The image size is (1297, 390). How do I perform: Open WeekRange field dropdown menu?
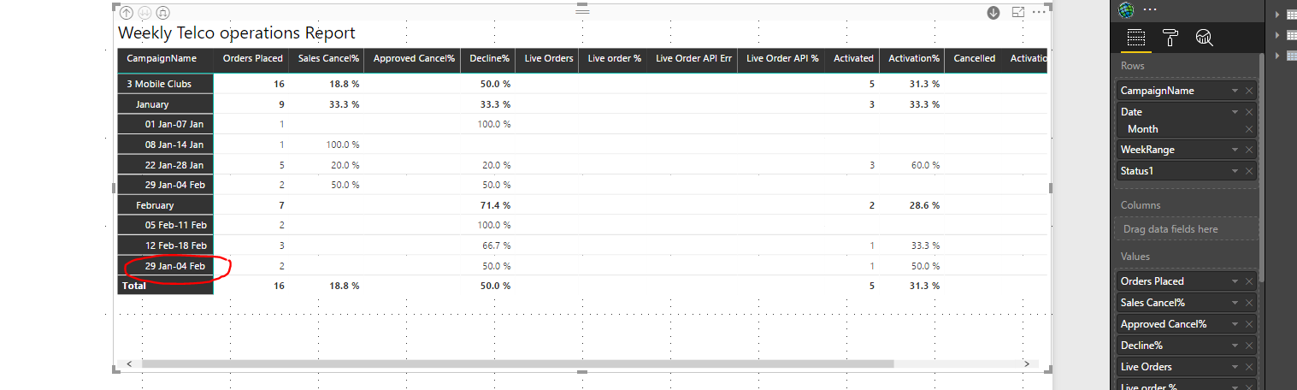tap(1235, 150)
